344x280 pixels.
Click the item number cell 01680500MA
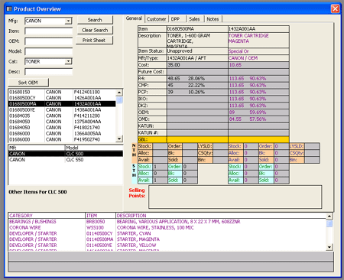click(197, 29)
